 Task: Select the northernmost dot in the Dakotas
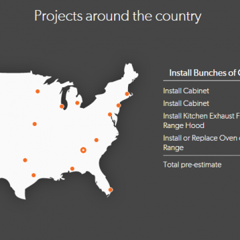(x=37, y=91)
